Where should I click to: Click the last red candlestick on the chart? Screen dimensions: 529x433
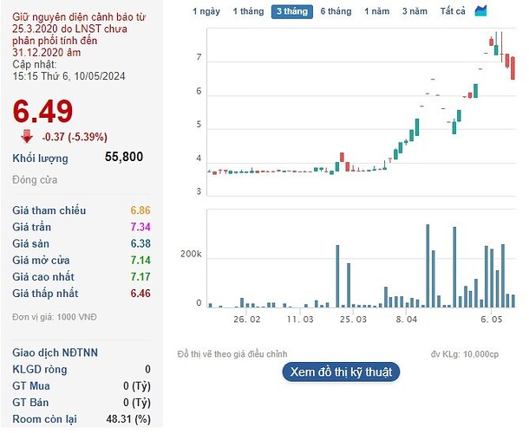(513, 68)
